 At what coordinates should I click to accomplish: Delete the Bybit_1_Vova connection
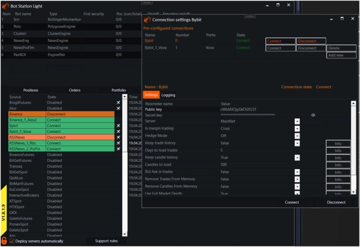(341, 48)
